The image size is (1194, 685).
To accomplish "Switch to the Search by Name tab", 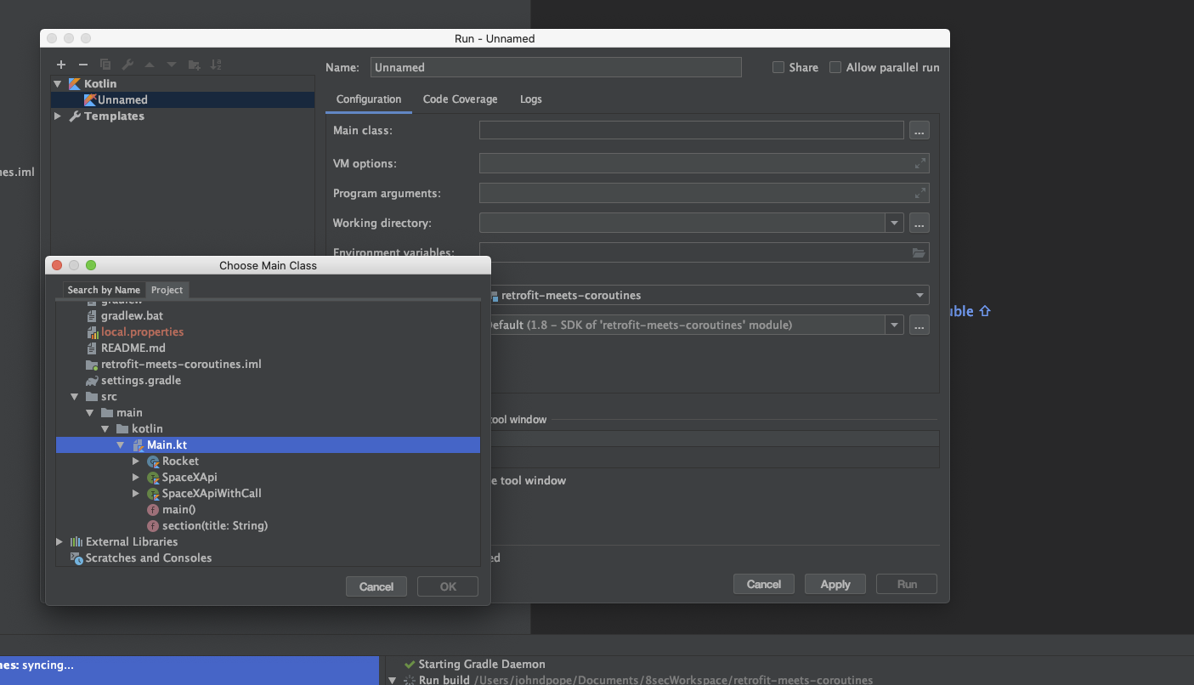I will pos(104,290).
